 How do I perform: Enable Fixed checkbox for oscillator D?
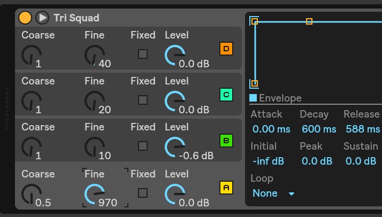pyautogui.click(x=143, y=54)
